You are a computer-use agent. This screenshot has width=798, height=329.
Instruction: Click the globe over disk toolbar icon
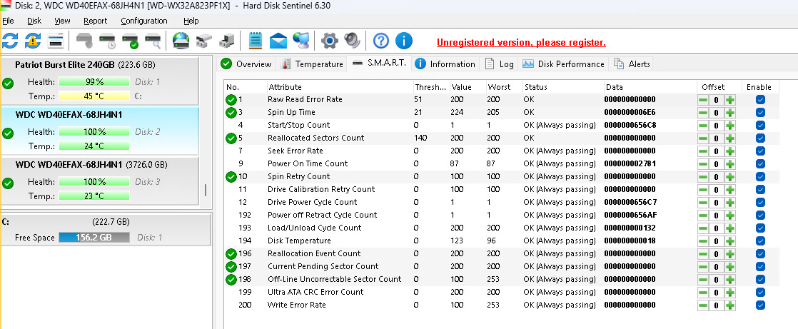coord(181,41)
